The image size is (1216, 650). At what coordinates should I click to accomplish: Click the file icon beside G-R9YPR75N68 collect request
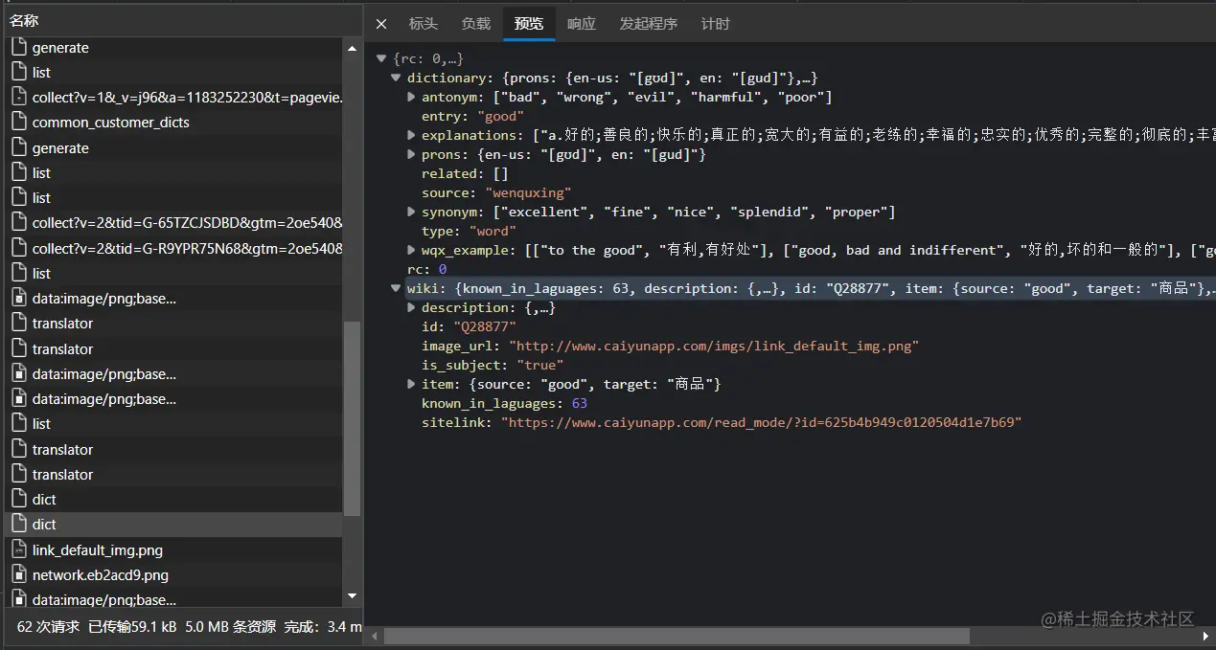[x=19, y=247]
